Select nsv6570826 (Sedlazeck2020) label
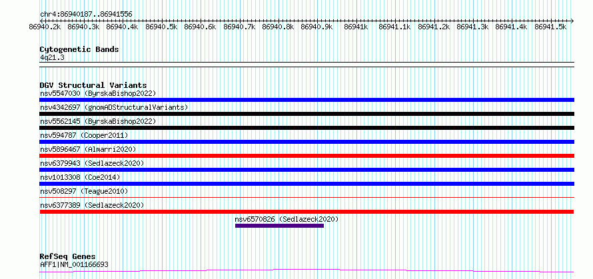Image resolution: width=593 pixels, height=279 pixels. point(287,219)
